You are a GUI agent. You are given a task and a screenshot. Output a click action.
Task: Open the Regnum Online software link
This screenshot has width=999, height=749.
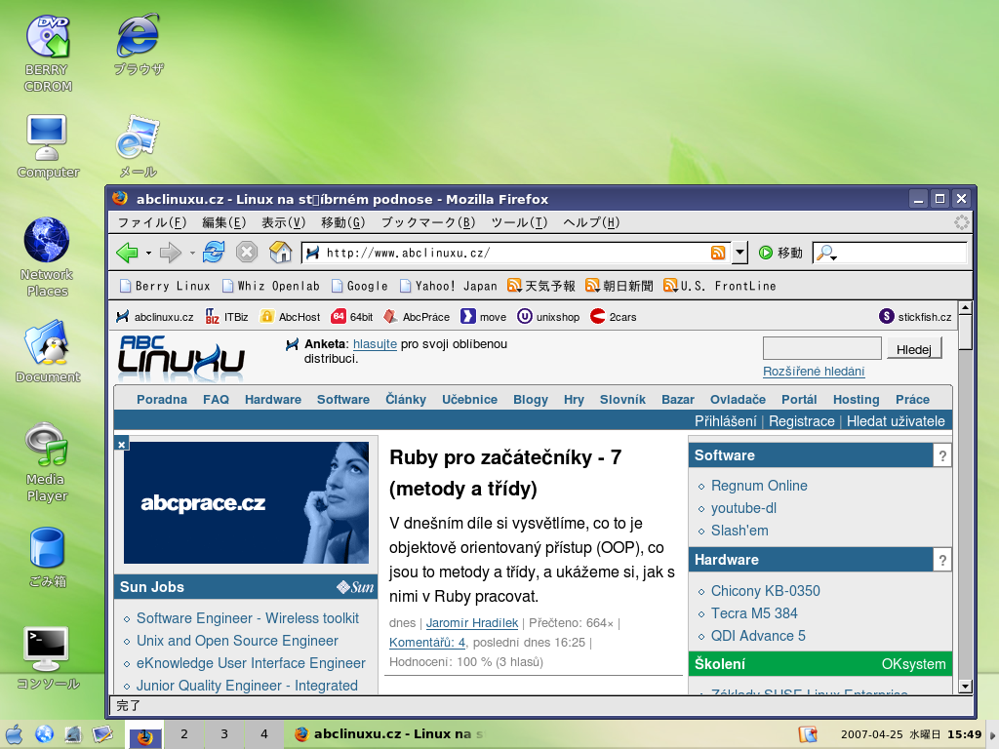[759, 486]
